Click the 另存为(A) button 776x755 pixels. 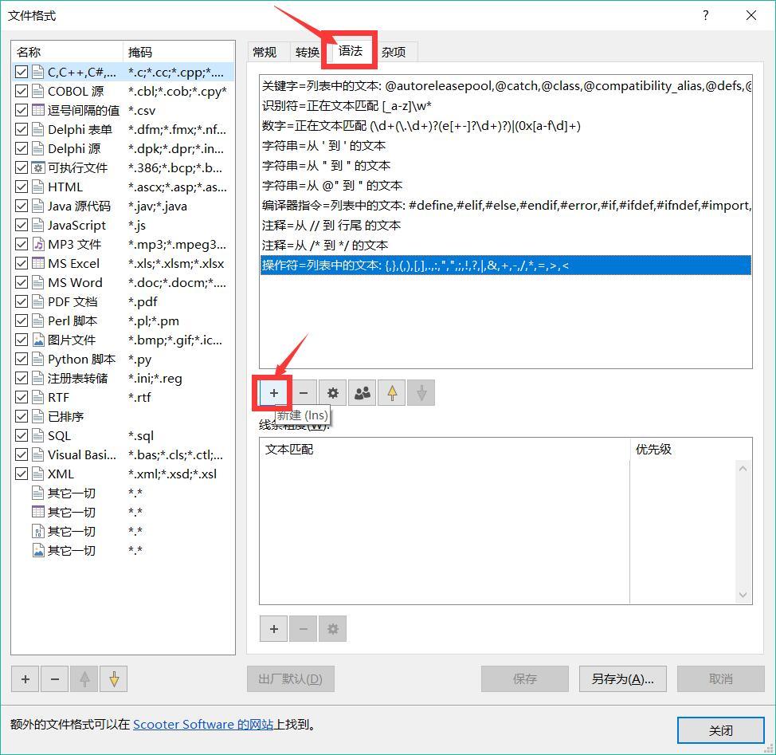[x=622, y=678]
